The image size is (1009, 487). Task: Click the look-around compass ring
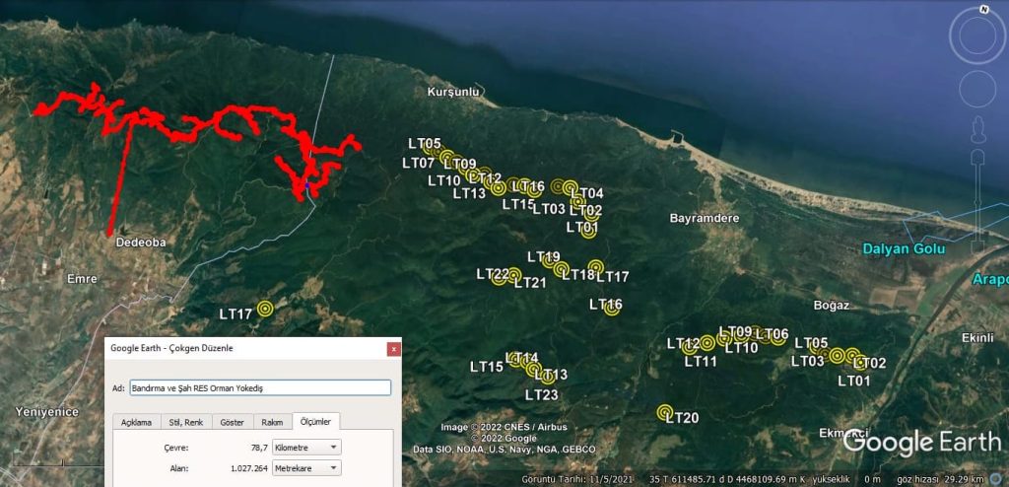click(977, 35)
